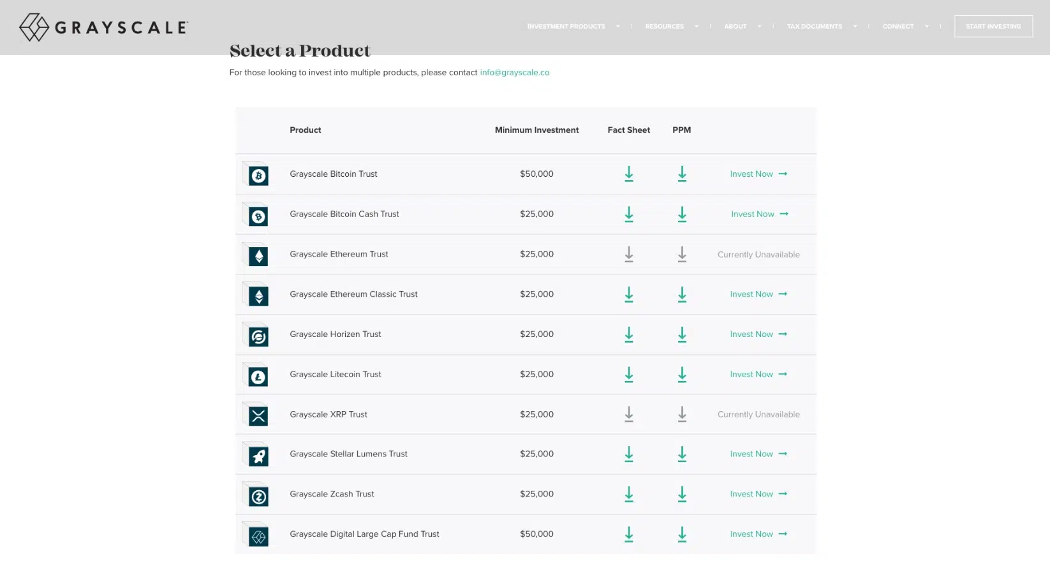
Task: Invest Now in Grayscale Stellar Lumens Trust
Action: [x=758, y=454]
